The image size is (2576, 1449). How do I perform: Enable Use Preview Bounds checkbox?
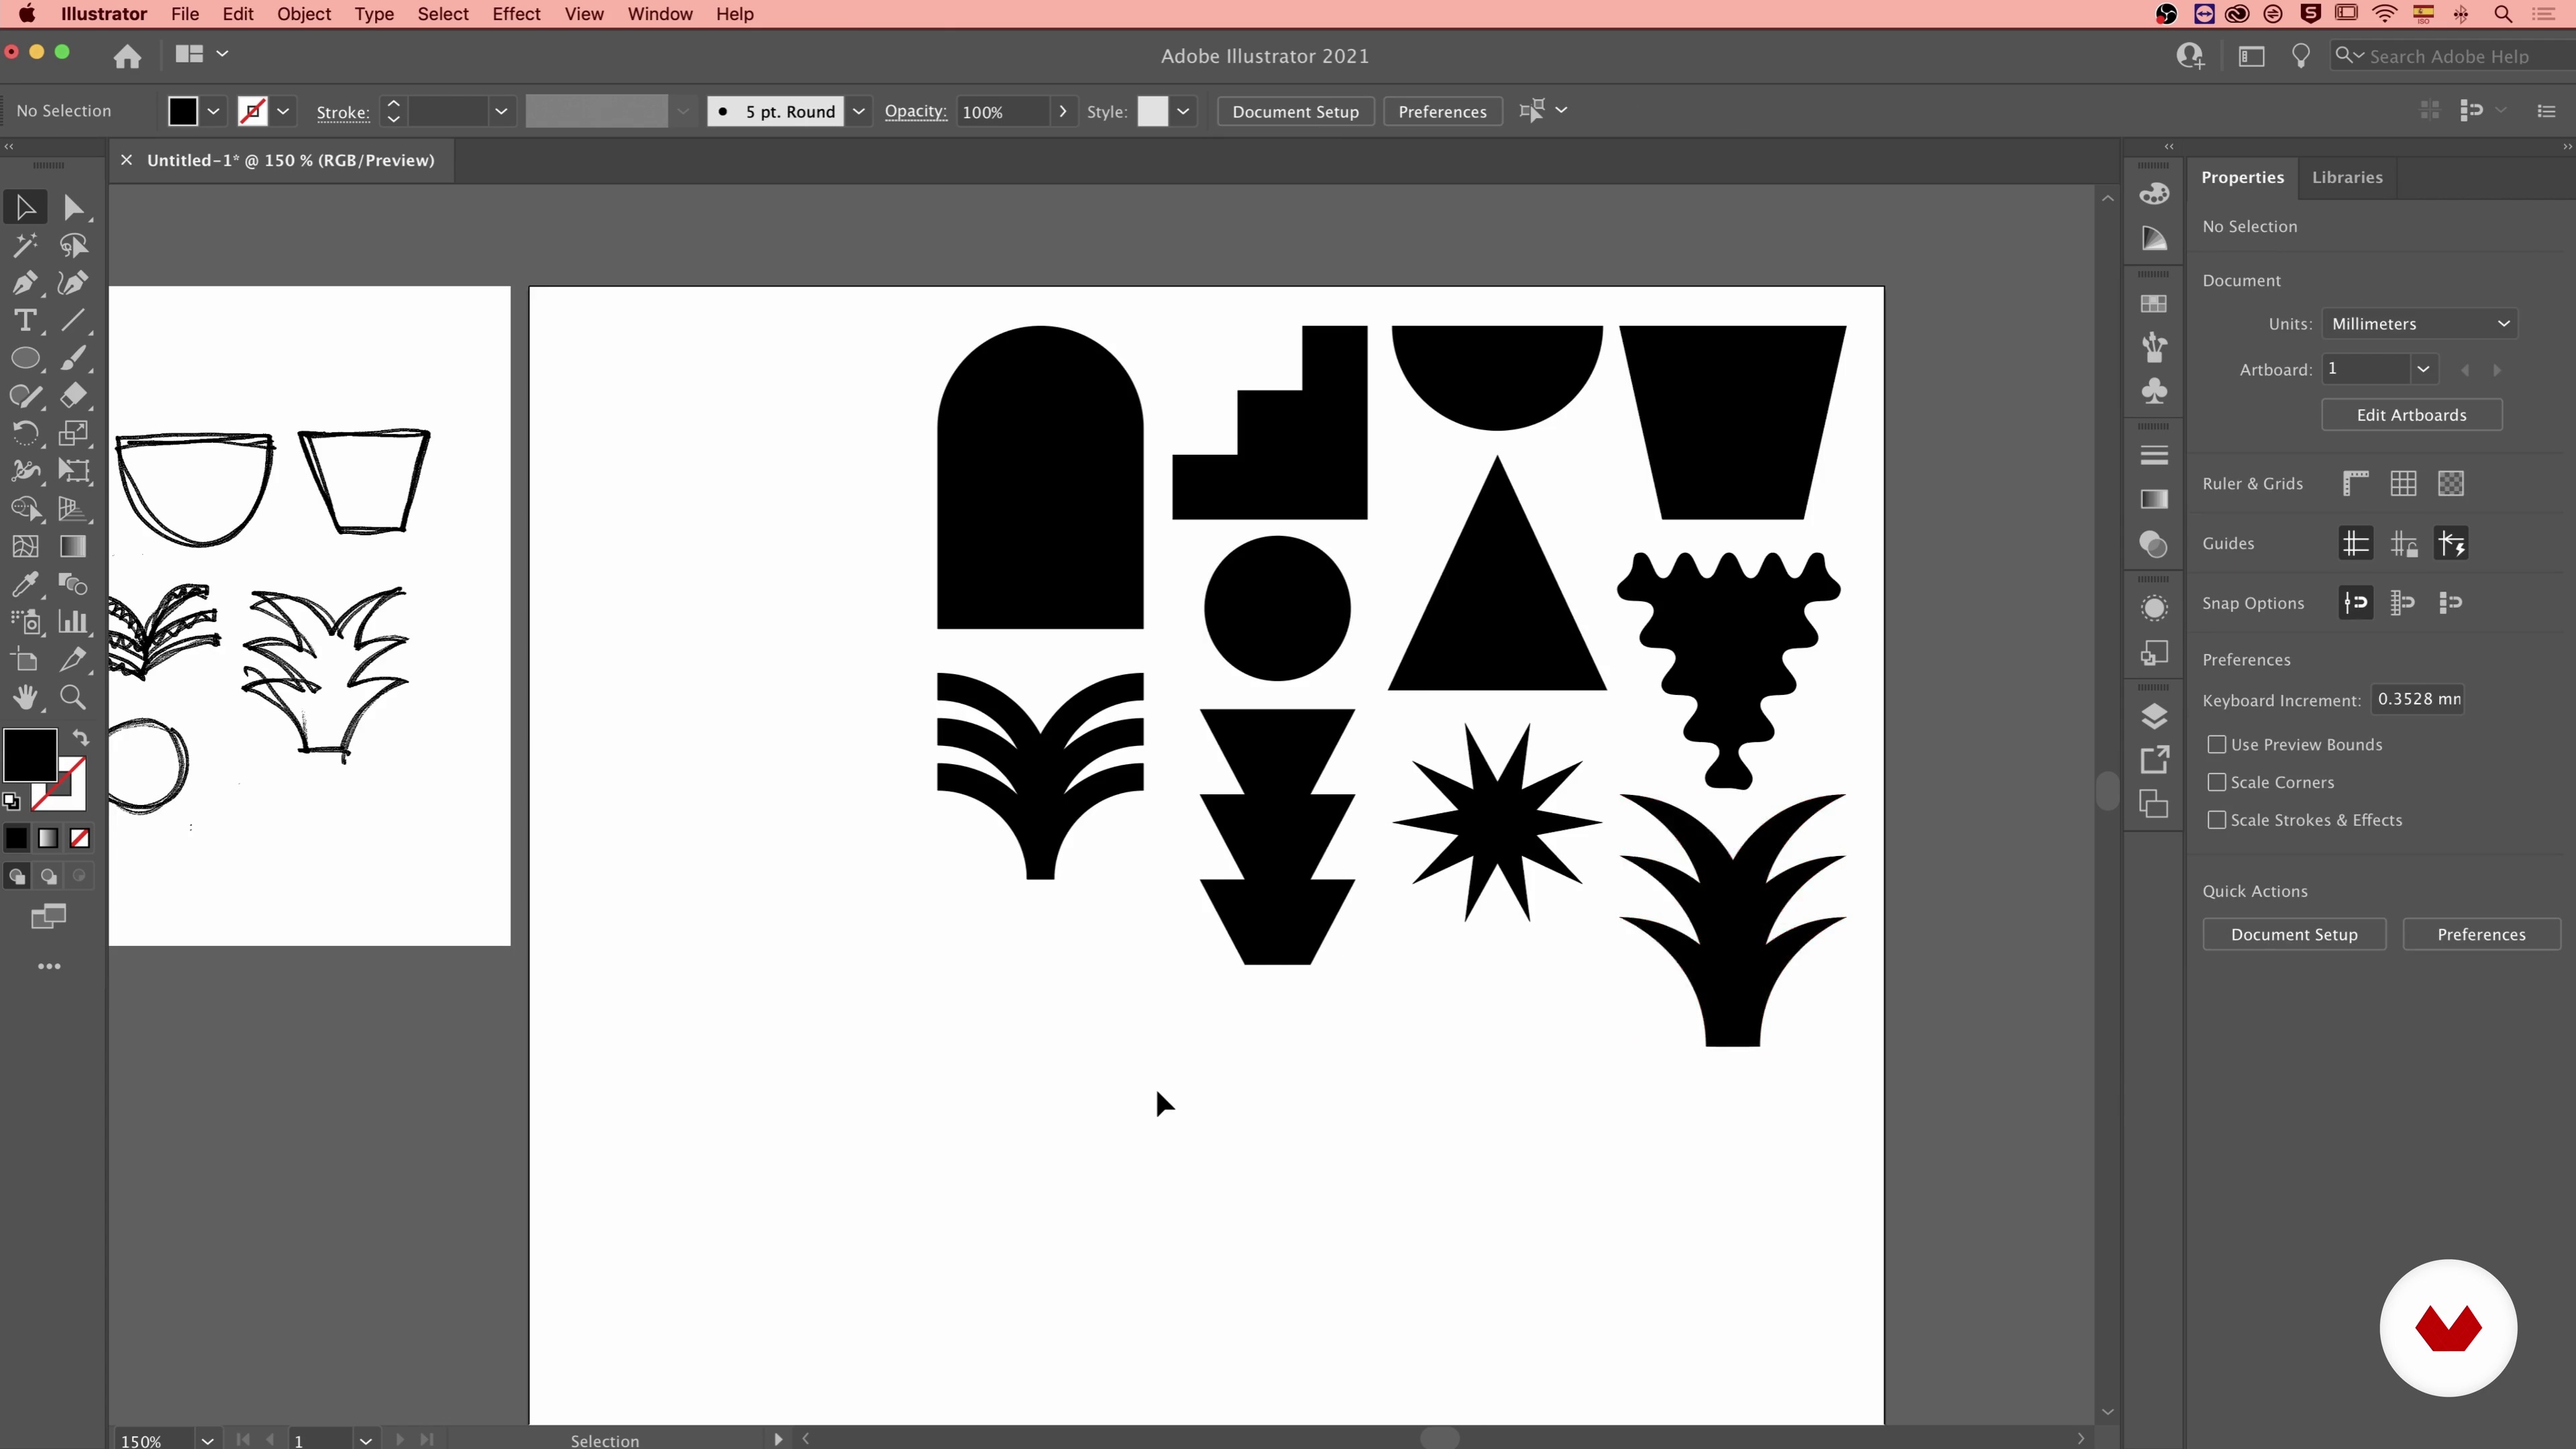point(2217,744)
